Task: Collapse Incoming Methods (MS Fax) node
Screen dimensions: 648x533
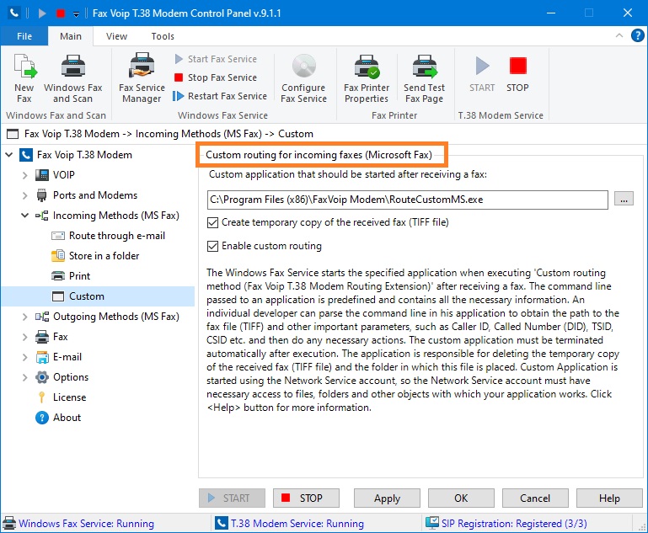Action: pos(24,216)
